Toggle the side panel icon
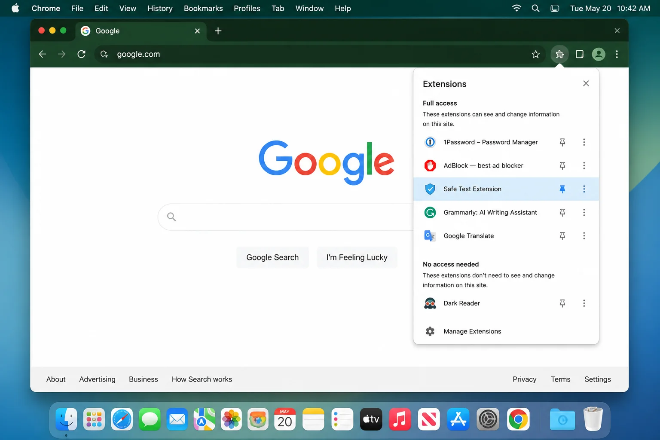 pos(580,54)
